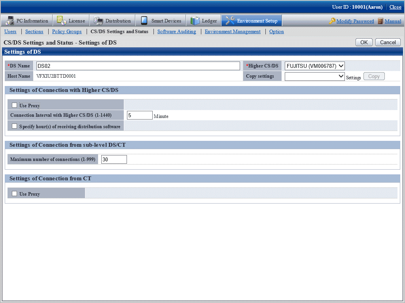Screen dimensions: 405x303
Task: Click the CS/DS Settings and Status menu item
Action: 119,32
